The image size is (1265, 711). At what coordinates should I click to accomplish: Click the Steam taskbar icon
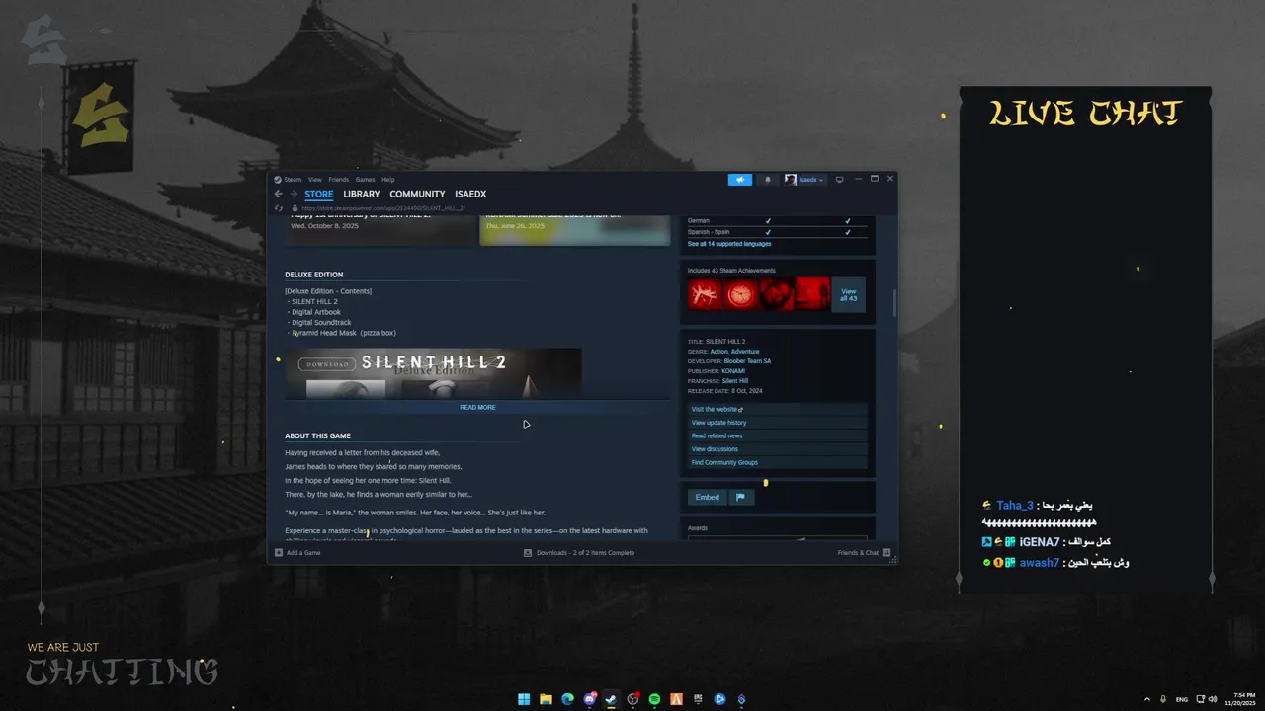click(x=612, y=699)
